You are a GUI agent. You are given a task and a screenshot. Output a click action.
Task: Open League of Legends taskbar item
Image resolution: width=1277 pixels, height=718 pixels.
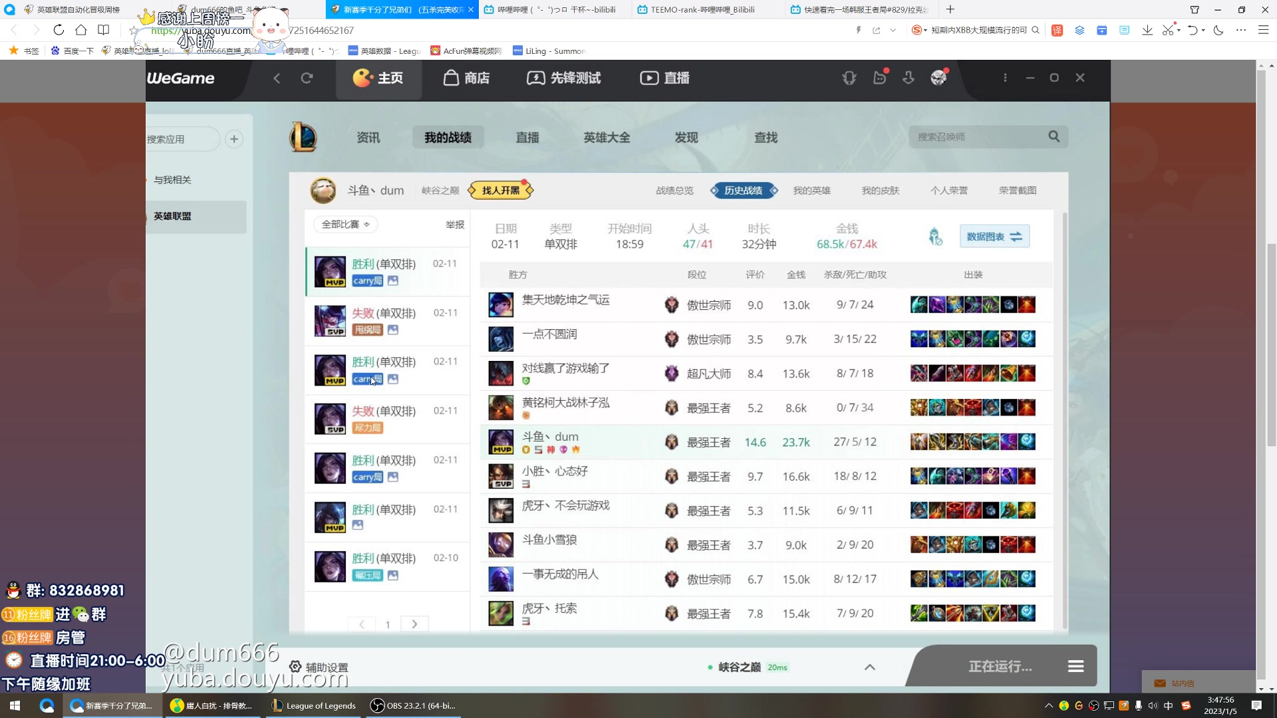[314, 705]
